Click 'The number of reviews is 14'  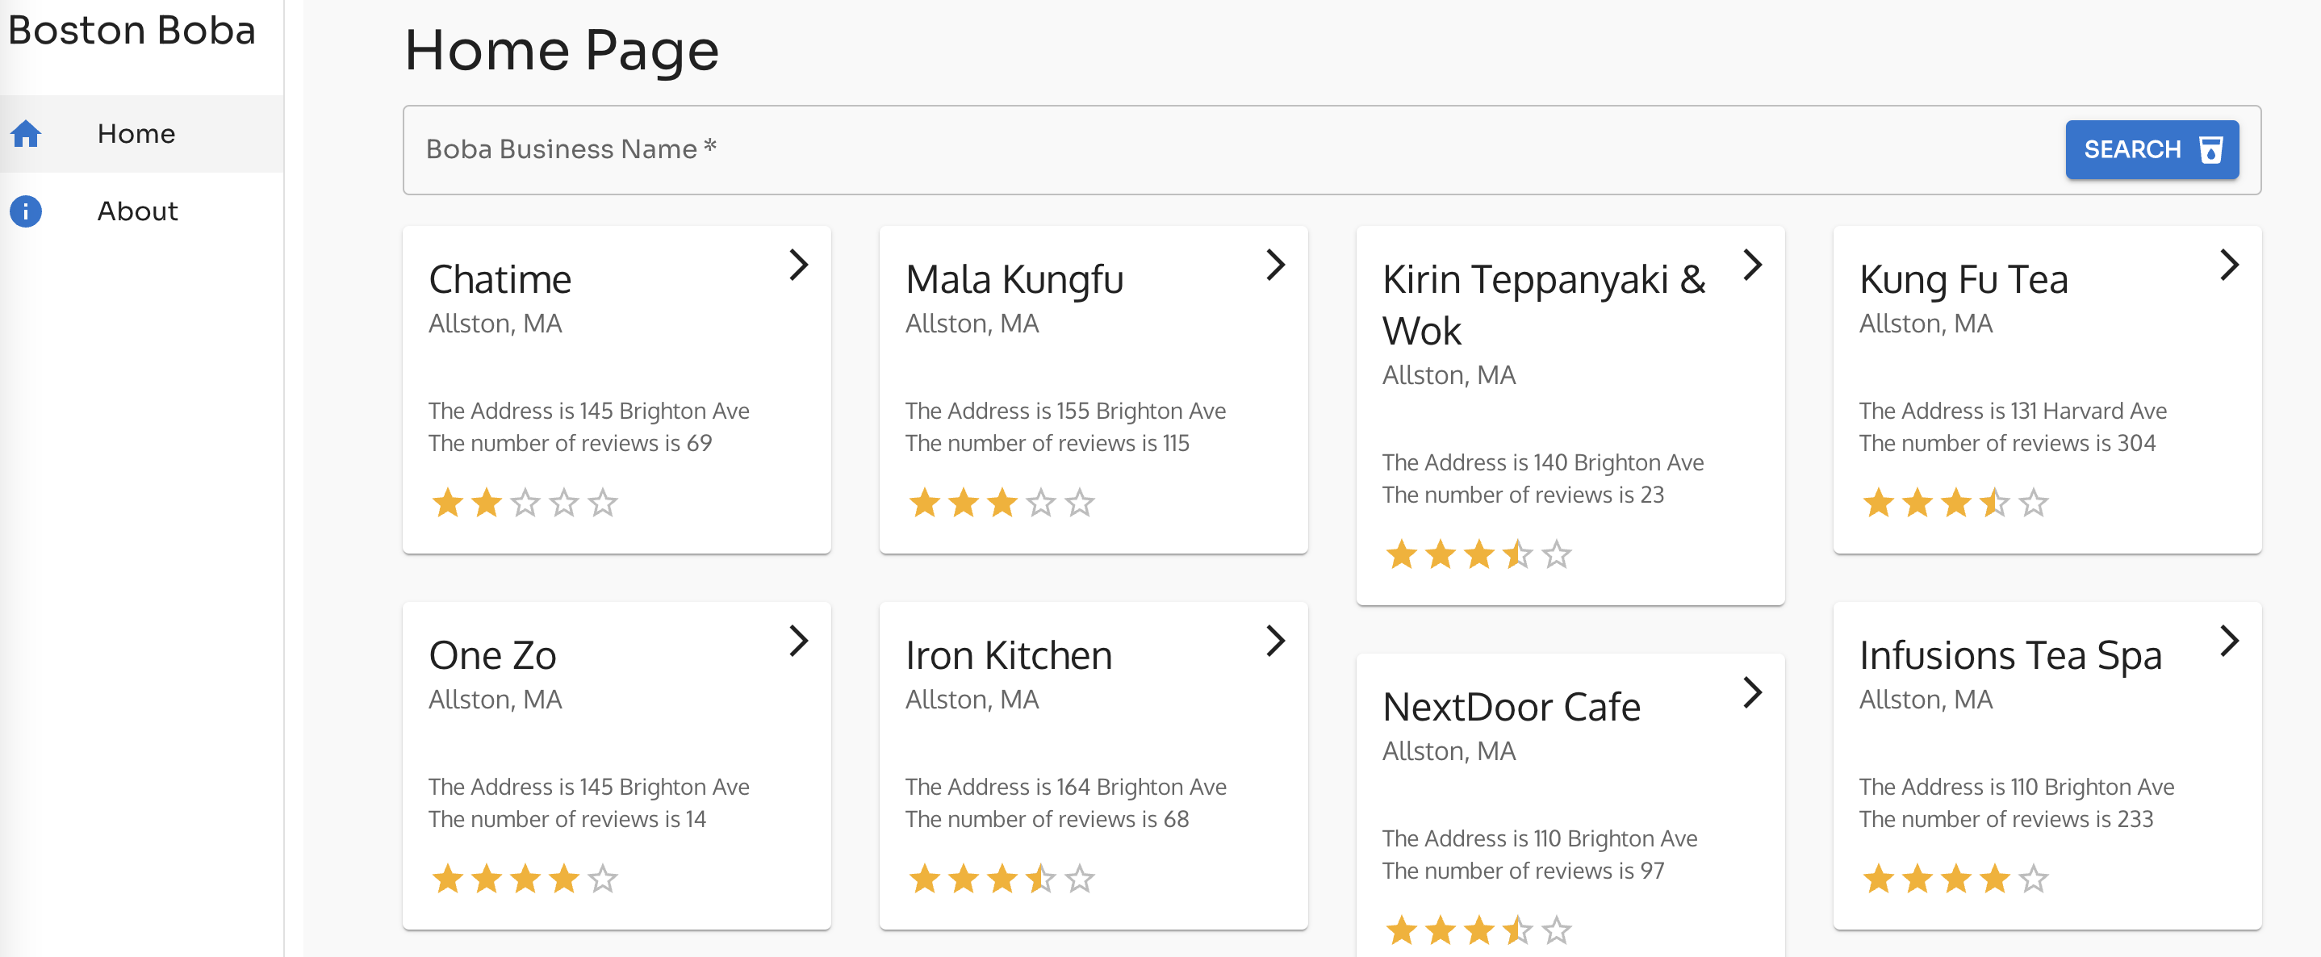[567, 819]
